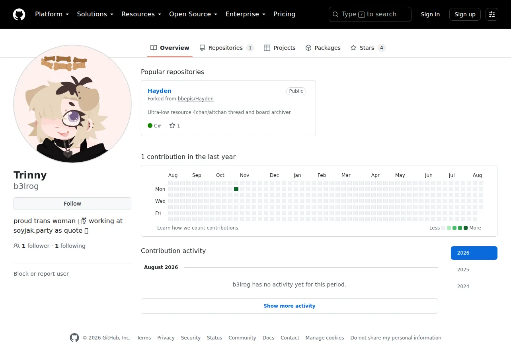This screenshot has width=511, height=359.
Task: Open the Status footer link
Action: [215, 338]
